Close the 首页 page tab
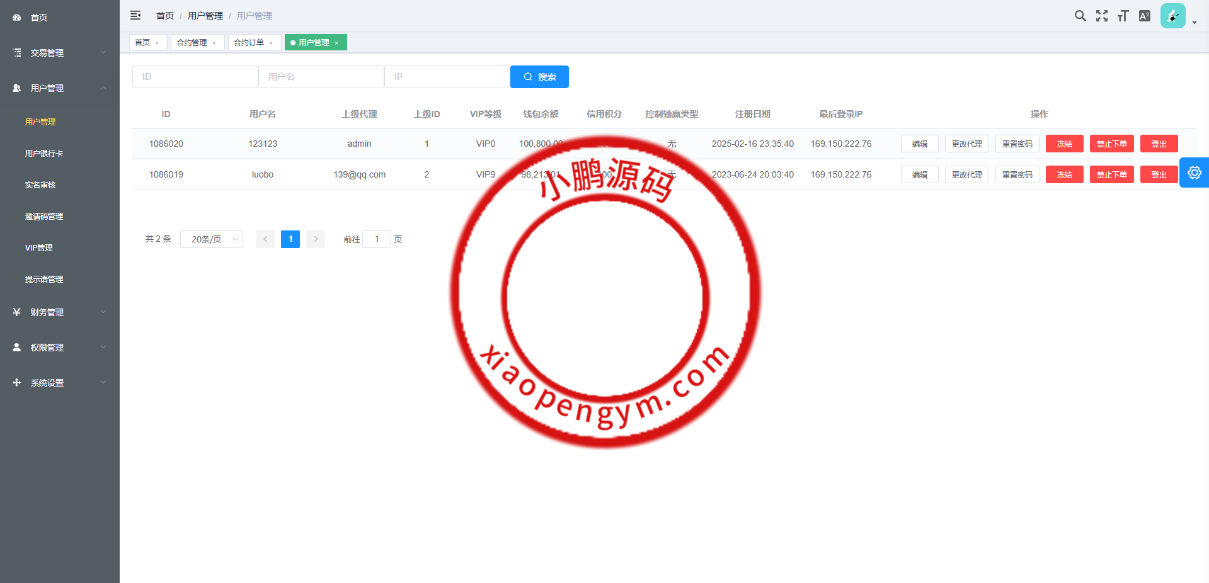 click(157, 43)
